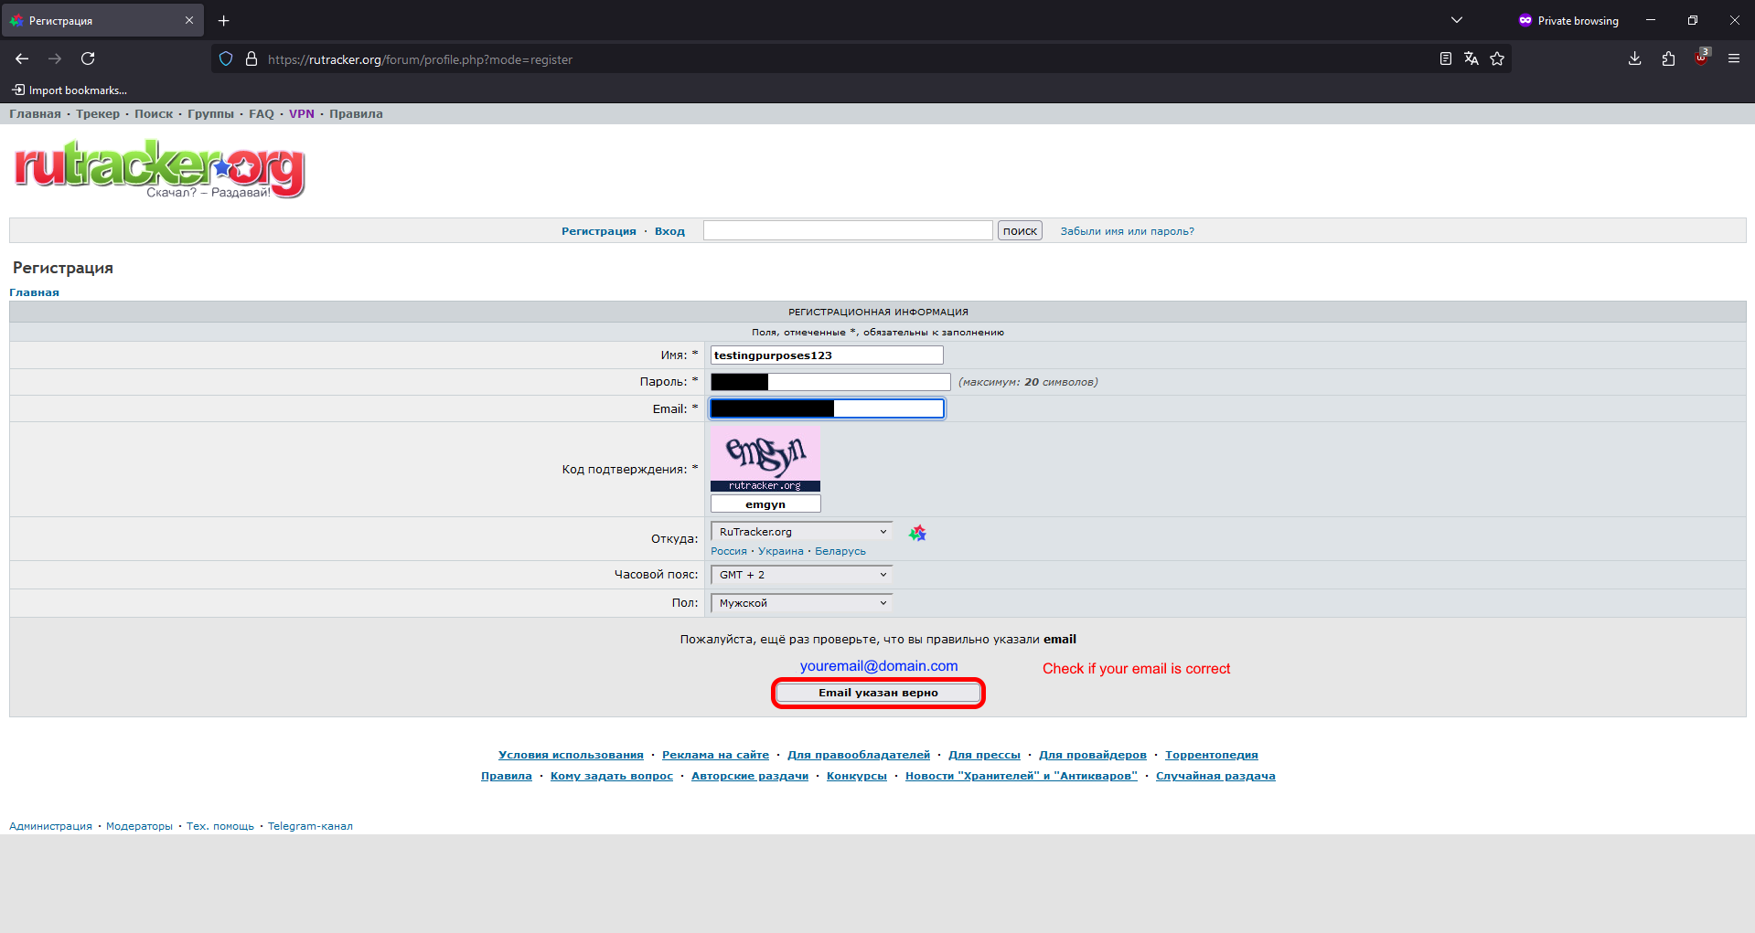Click the captcha code input field
The width and height of the screenshot is (1755, 933).
tap(765, 504)
